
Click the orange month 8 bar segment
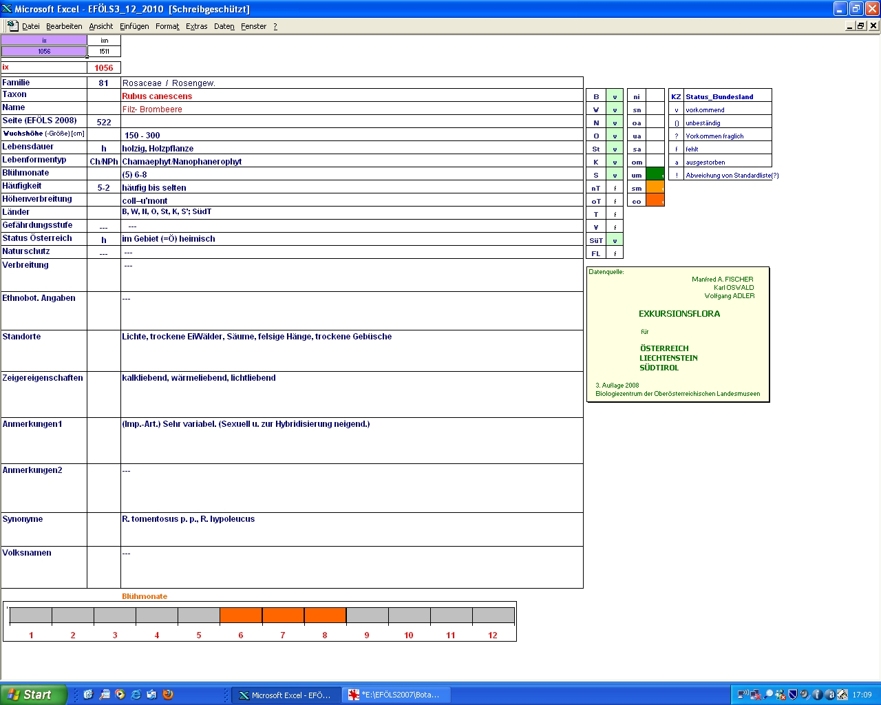coord(325,615)
